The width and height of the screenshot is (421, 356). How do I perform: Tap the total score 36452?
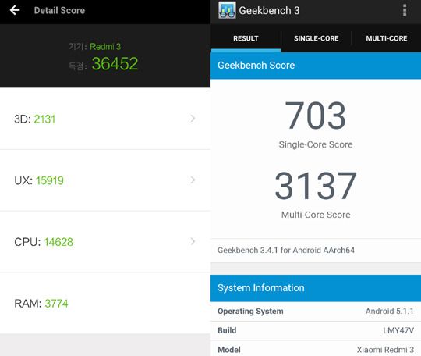coord(115,64)
